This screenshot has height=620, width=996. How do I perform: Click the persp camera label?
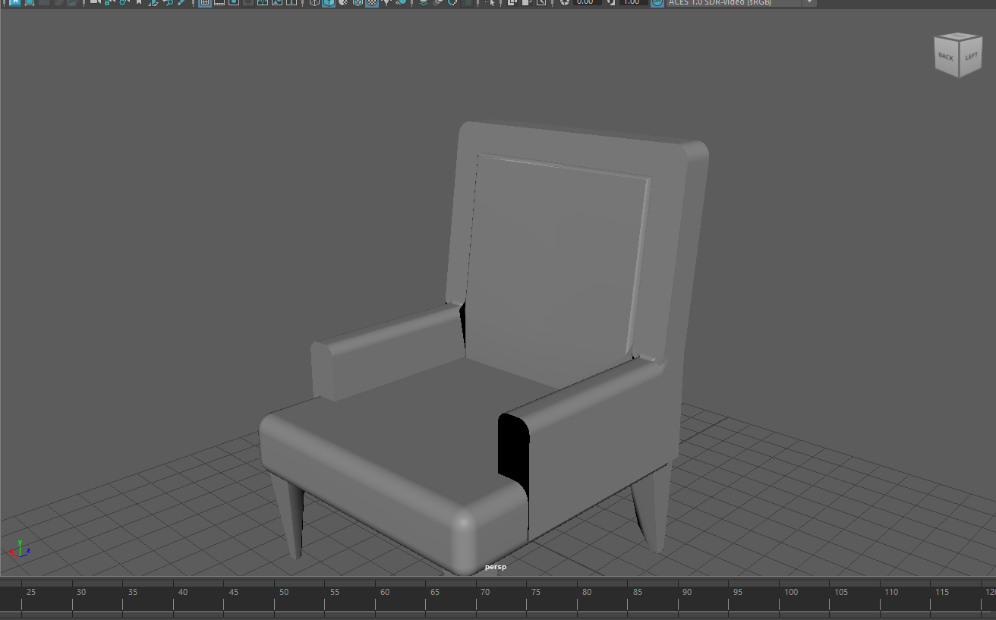[496, 567]
